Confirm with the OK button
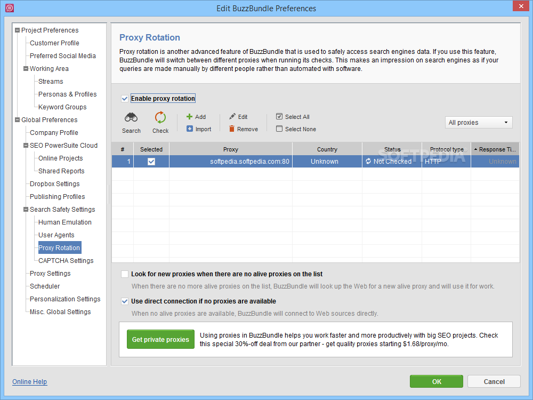533x400 pixels. [436, 381]
